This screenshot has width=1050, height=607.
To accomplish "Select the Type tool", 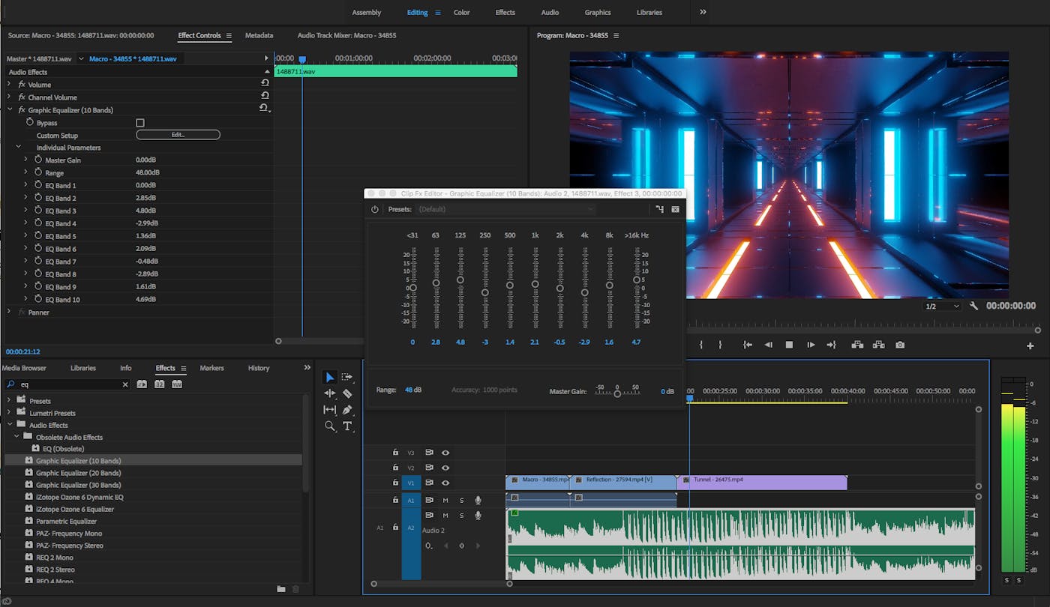I will pos(347,426).
